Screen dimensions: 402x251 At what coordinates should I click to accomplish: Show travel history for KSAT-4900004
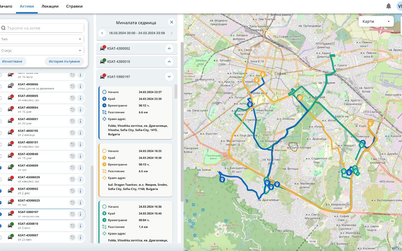73,110
